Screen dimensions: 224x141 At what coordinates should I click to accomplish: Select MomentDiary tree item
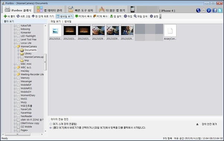tap(28, 95)
